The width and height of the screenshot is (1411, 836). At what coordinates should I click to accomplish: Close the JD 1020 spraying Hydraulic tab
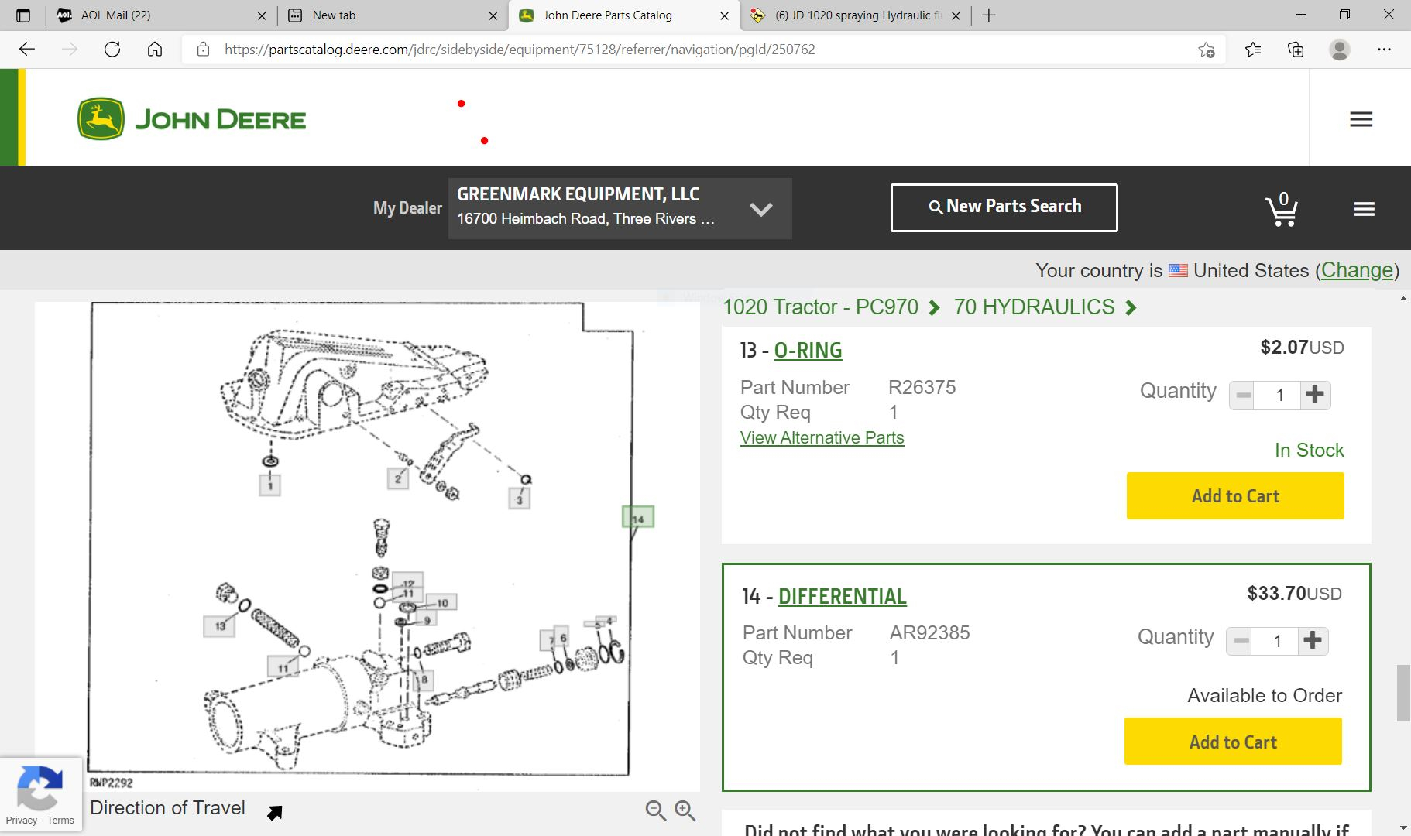956,15
